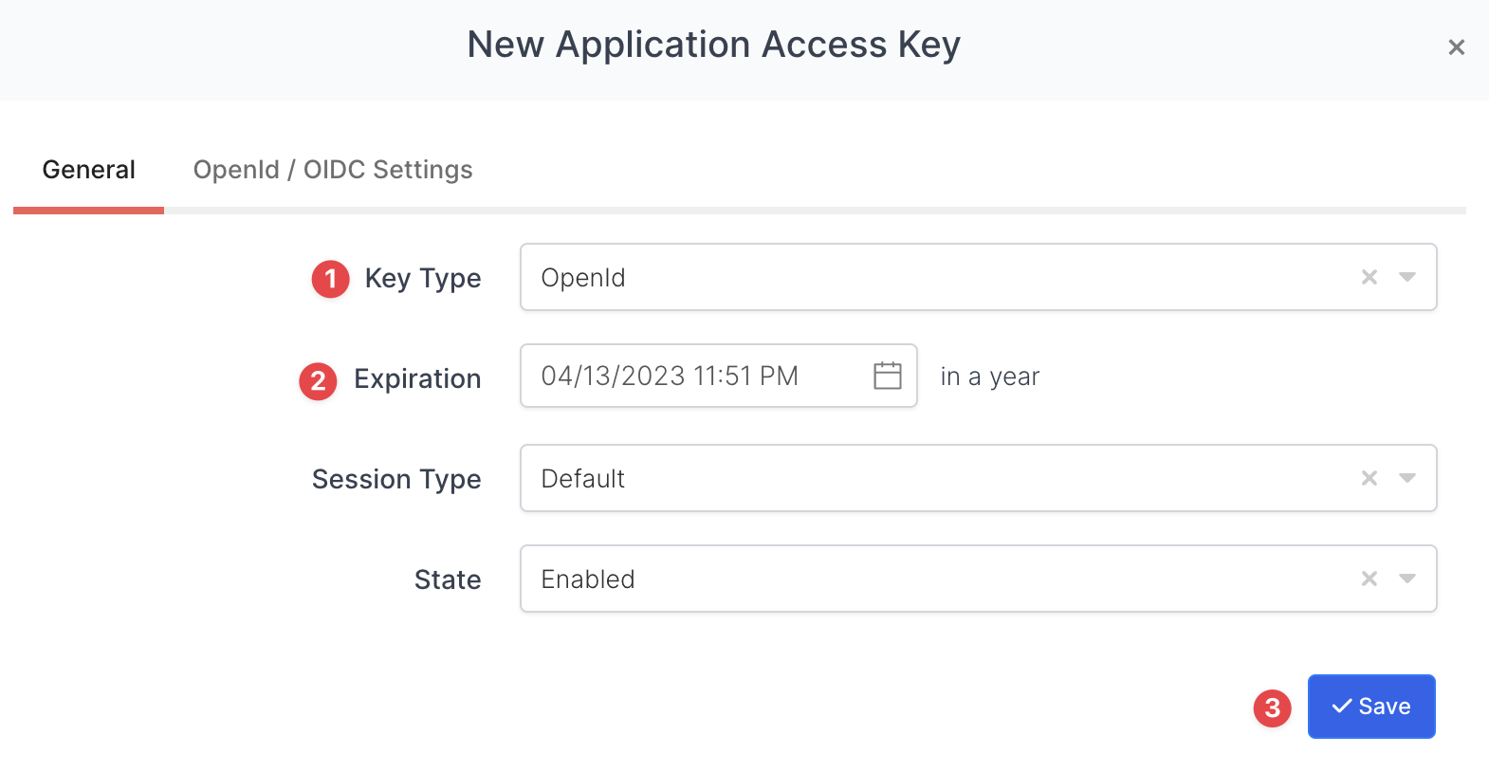Click the red step 1 badge
The image size is (1489, 772).
330,279
